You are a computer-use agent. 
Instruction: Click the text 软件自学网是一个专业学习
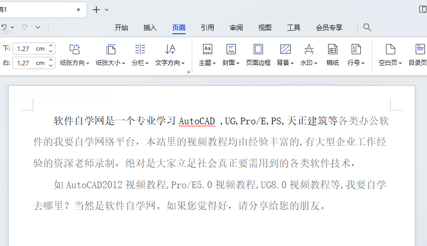[115, 121]
